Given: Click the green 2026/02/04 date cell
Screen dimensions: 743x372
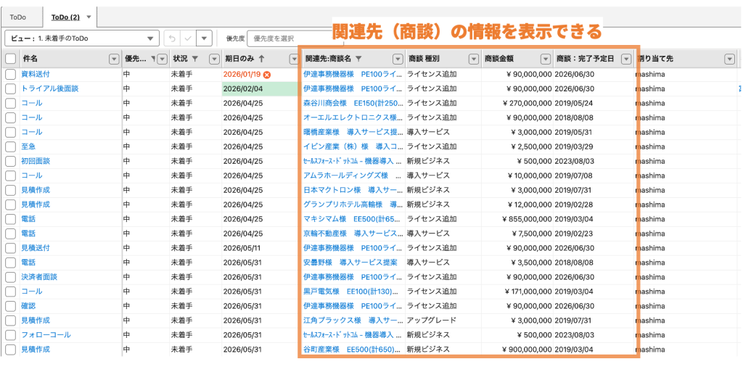Looking at the screenshot, I should (x=259, y=88).
